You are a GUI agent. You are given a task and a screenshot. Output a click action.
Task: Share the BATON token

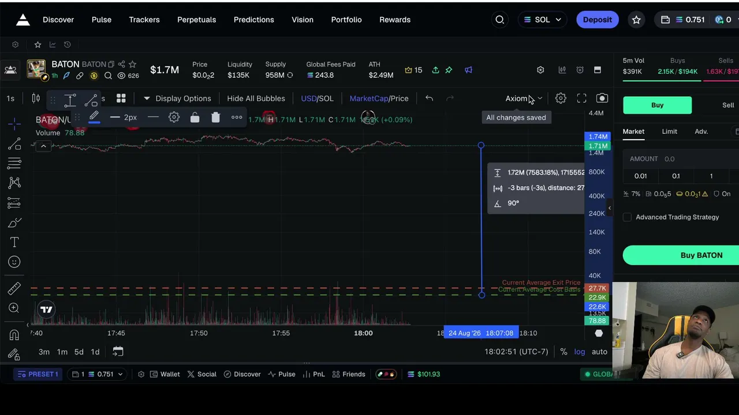click(122, 64)
